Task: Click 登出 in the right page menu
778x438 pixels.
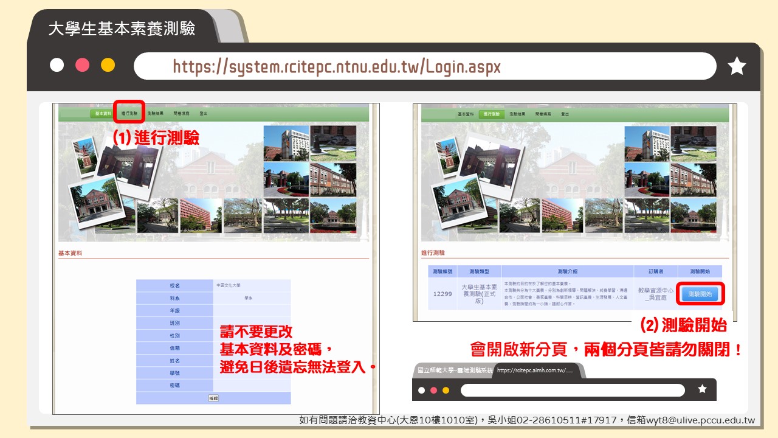Action: pyautogui.click(x=565, y=114)
